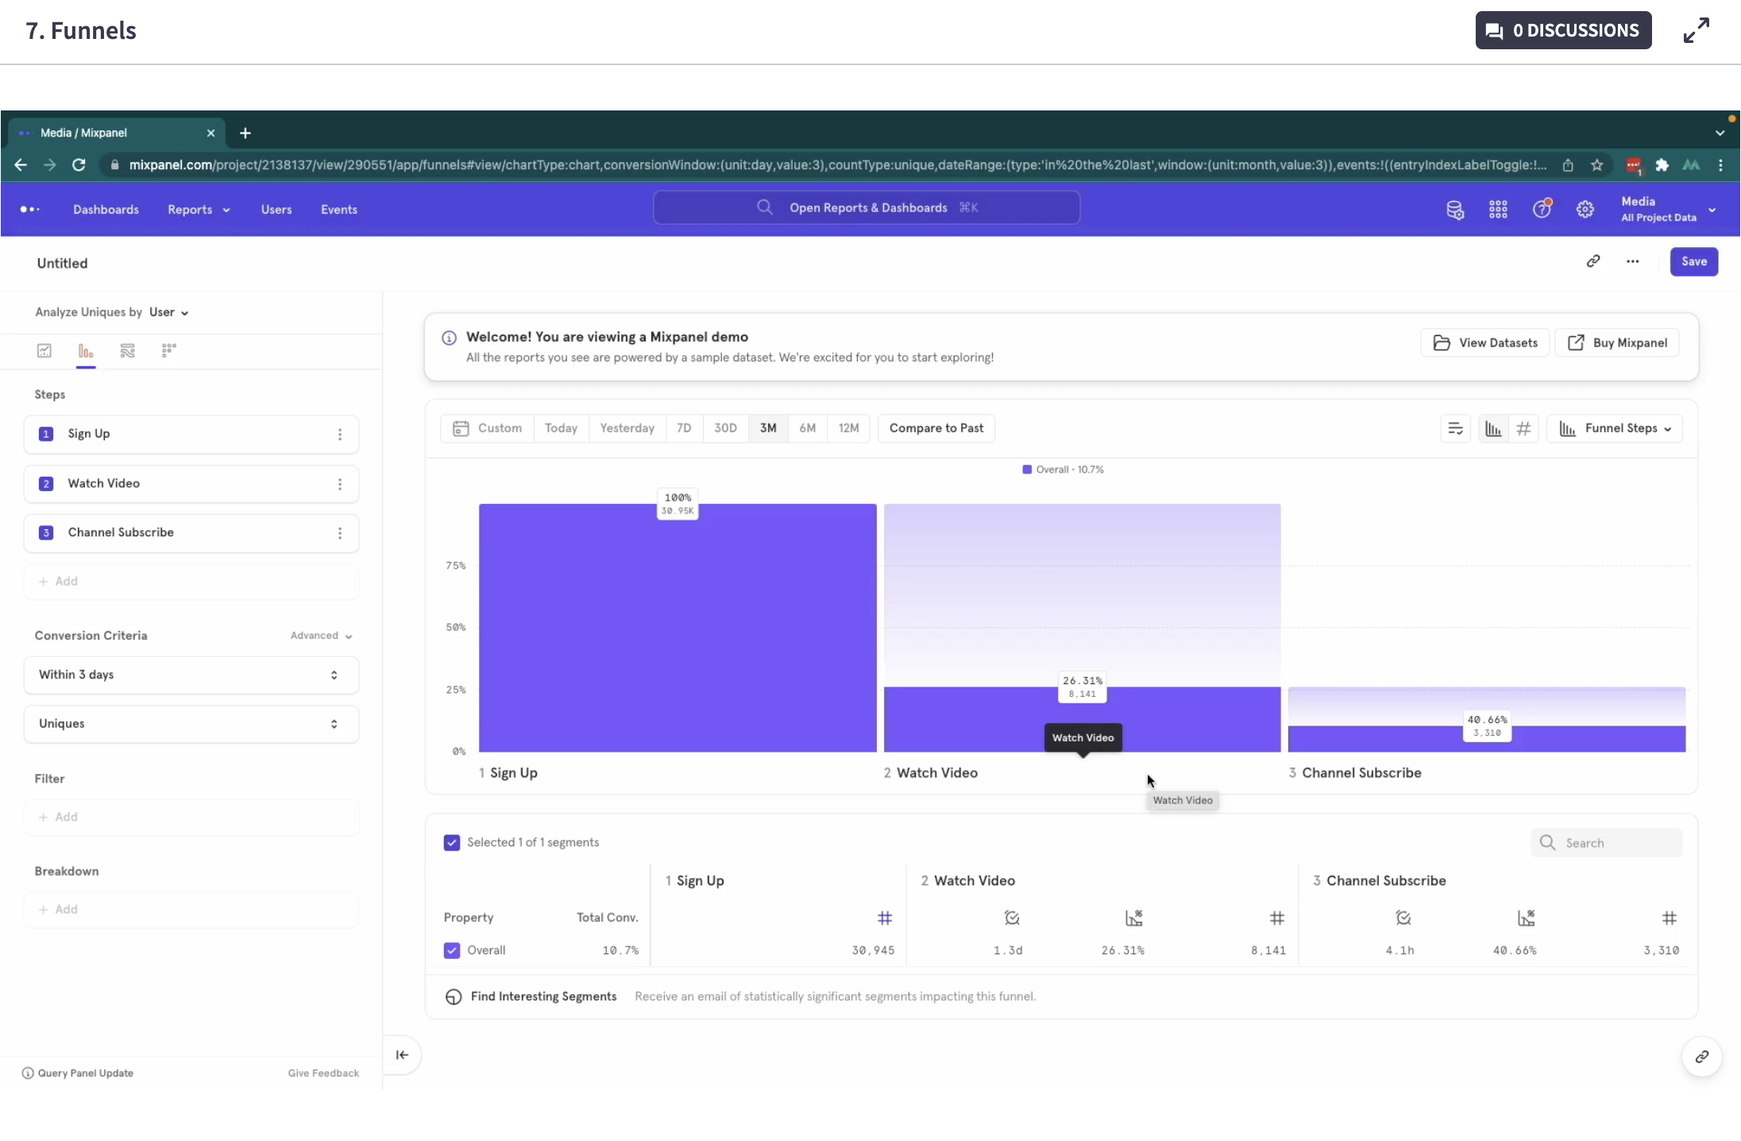Toggle the Overall row checkbox

[452, 950]
